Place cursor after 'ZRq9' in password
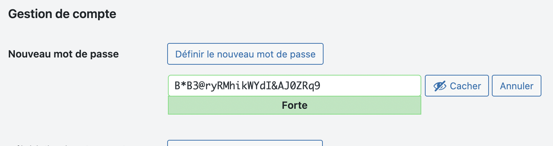This screenshot has height=146, width=553. (321, 86)
